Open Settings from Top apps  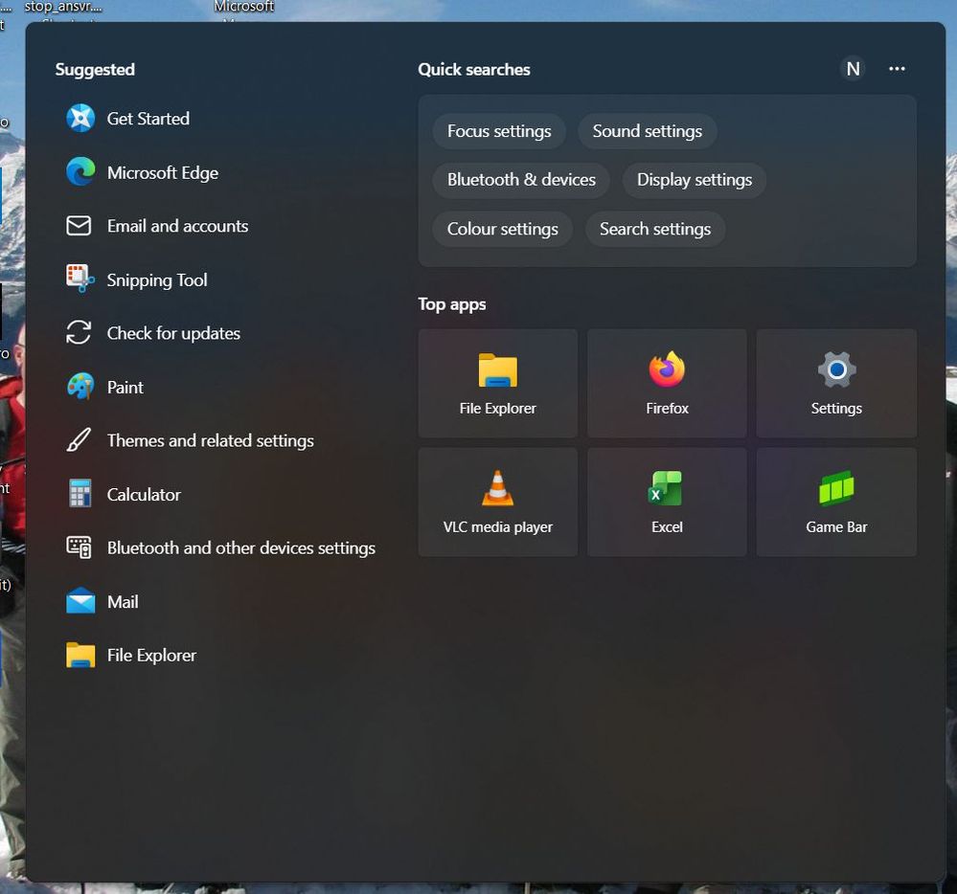(x=836, y=383)
